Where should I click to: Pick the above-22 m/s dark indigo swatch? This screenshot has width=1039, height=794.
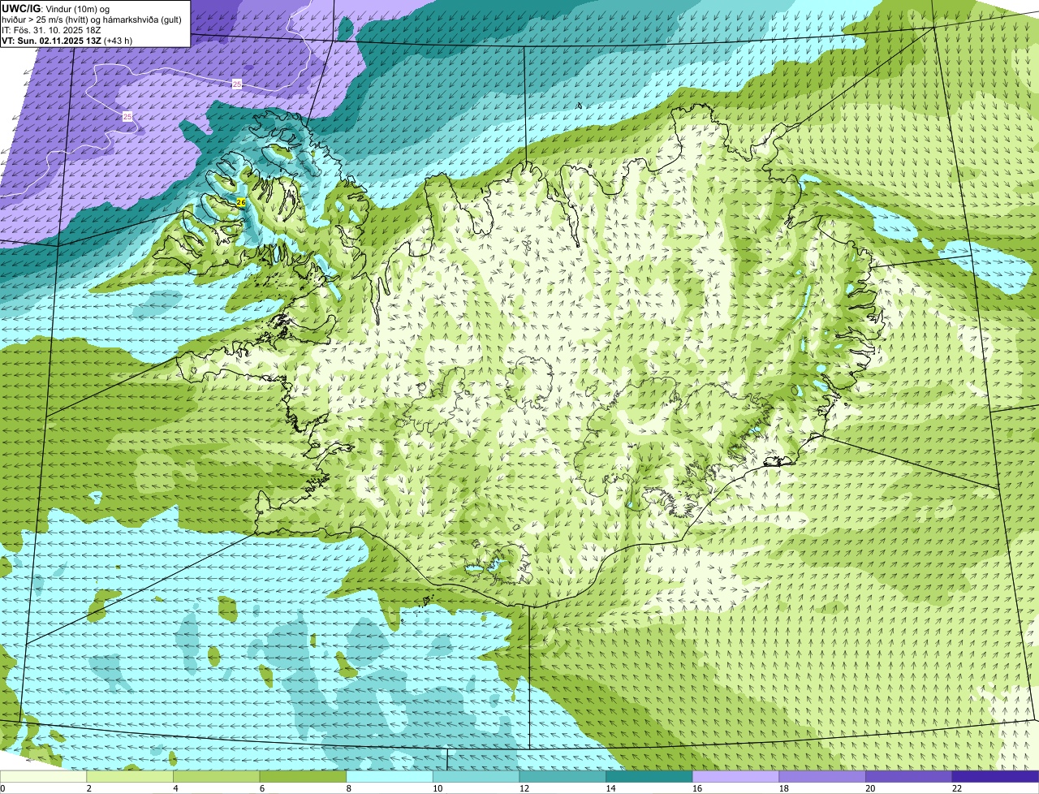point(995,776)
